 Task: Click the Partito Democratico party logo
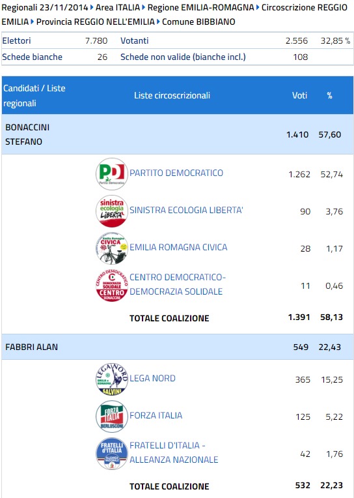click(x=112, y=174)
